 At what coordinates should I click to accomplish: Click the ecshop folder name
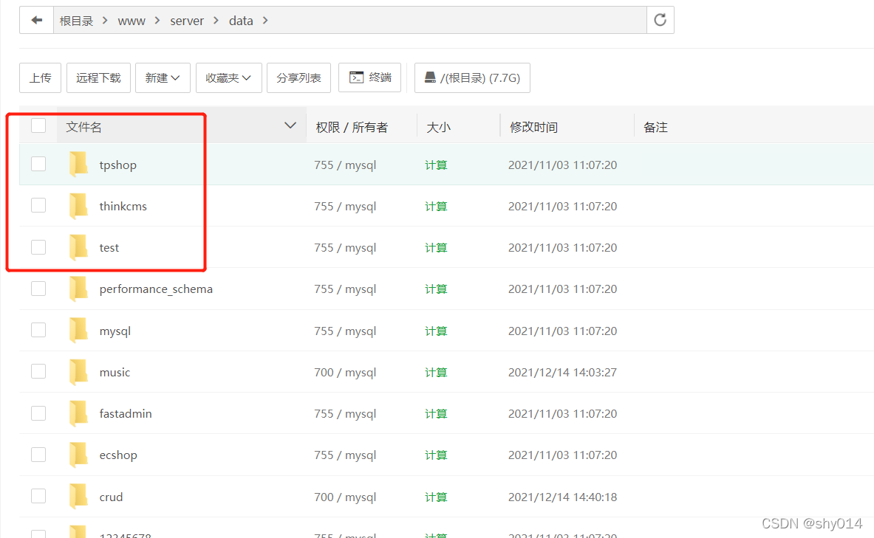coord(118,455)
